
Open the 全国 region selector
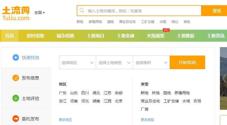point(40,13)
